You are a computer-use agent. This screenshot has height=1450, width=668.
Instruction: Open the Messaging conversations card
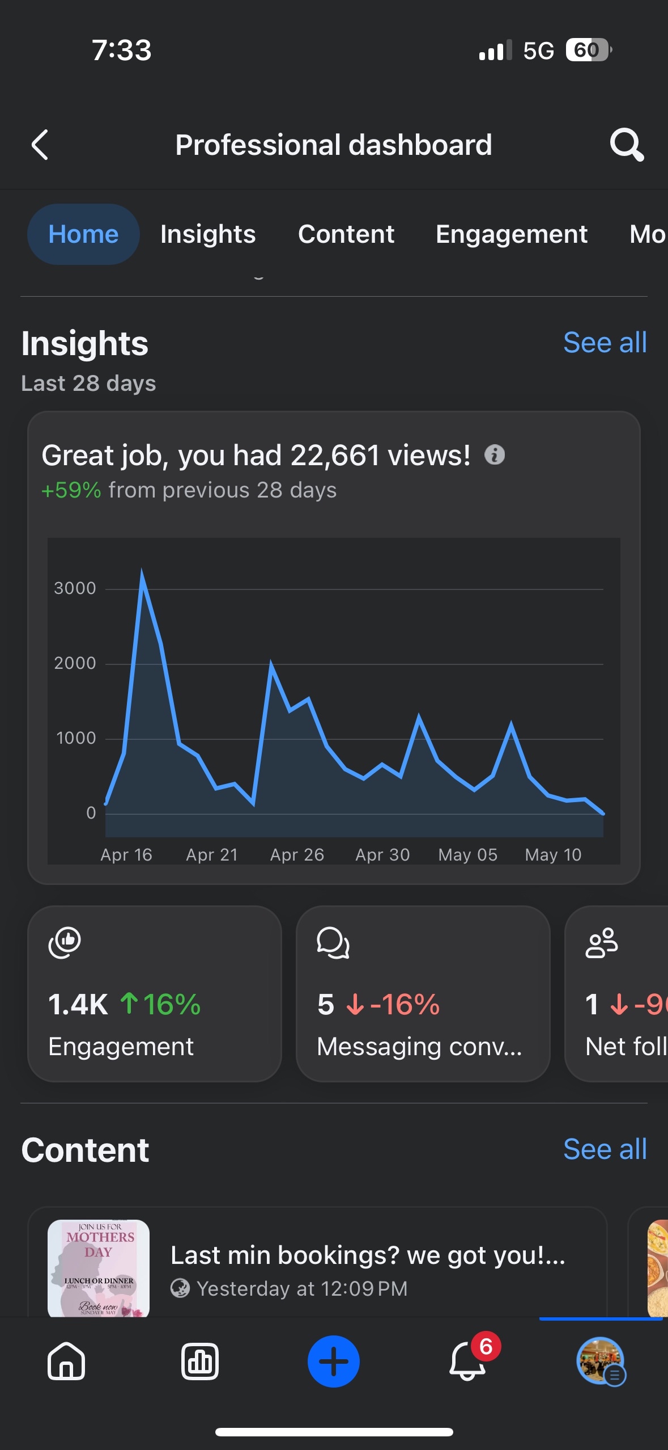pos(423,993)
